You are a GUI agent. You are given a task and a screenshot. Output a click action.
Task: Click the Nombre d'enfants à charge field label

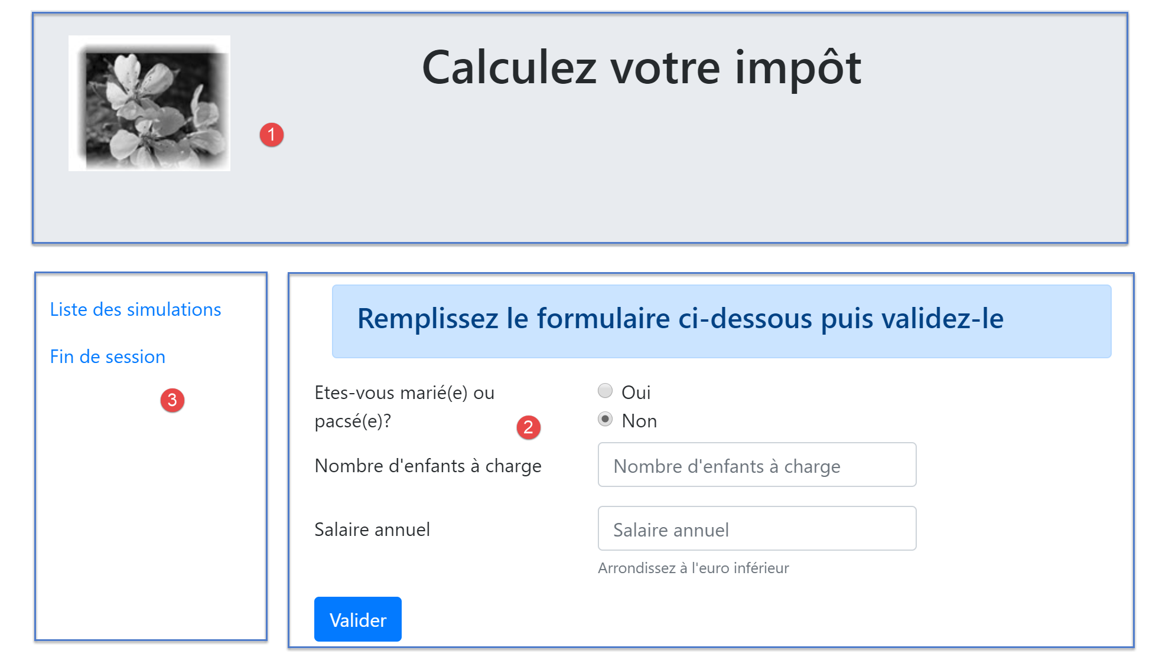pyautogui.click(x=428, y=466)
